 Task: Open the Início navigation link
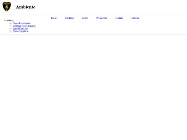(x=54, y=18)
